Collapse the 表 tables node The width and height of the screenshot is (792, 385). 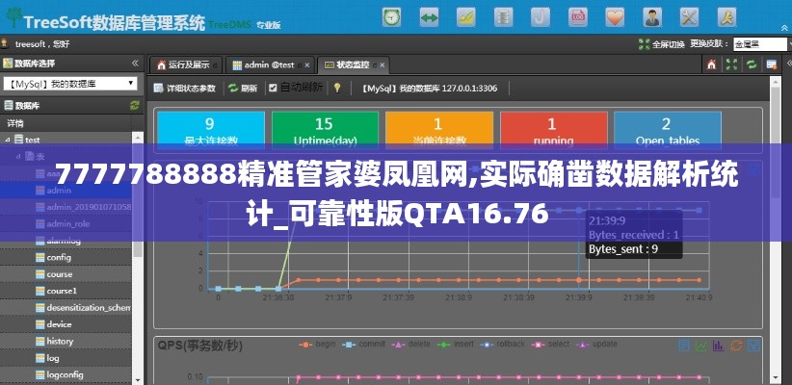(18, 157)
